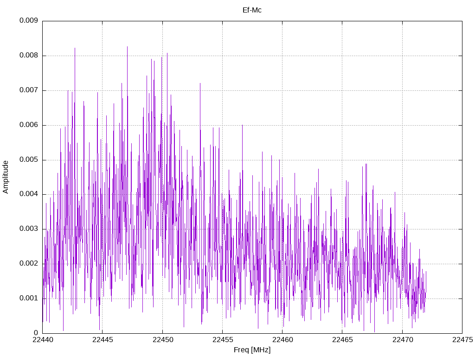
Task: Click the 0.005 y-axis tick label
Action: point(28,160)
